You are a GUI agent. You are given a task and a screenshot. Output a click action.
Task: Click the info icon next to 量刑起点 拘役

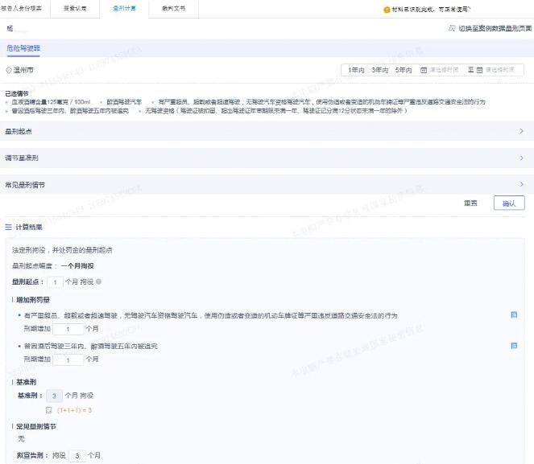tap(98, 282)
